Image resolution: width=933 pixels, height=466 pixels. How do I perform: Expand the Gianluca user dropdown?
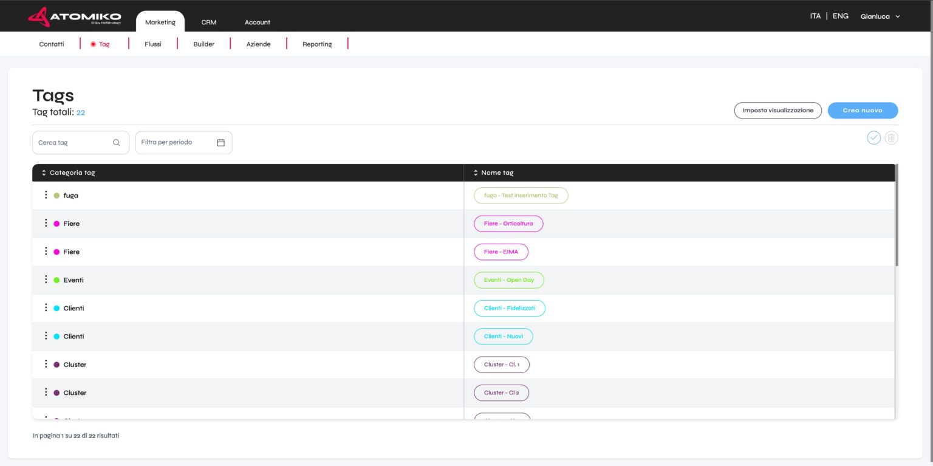click(x=880, y=16)
